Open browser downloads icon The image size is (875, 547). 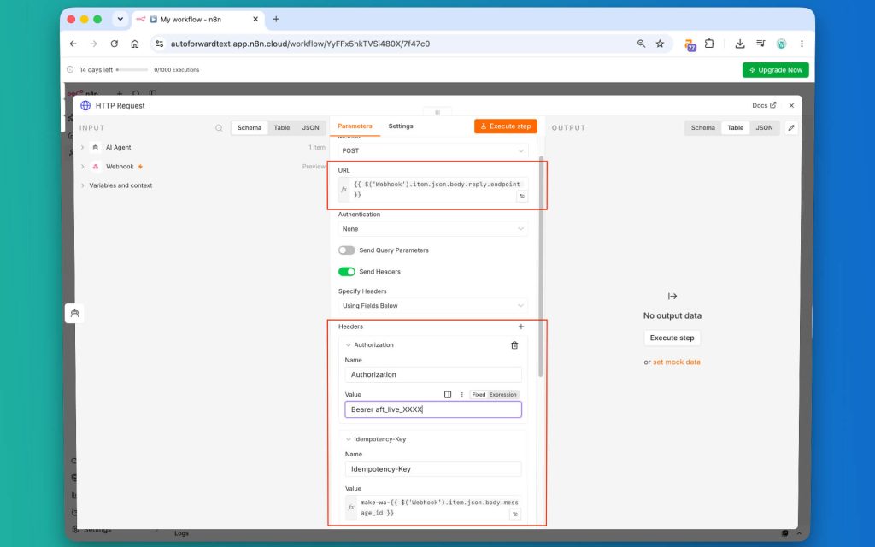coord(739,44)
